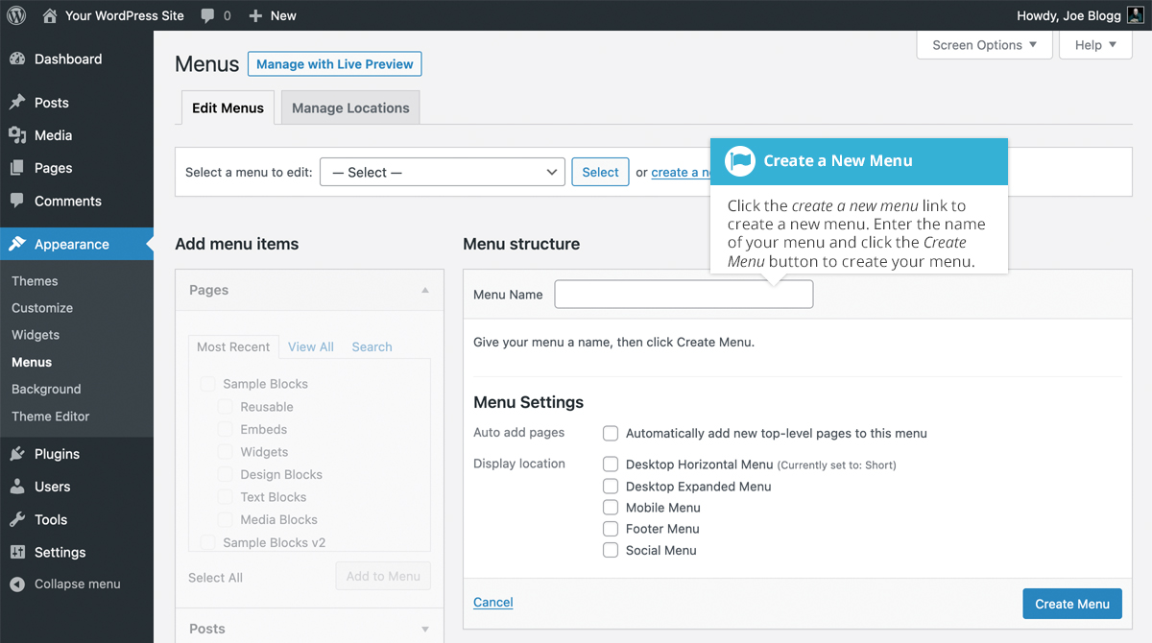The width and height of the screenshot is (1152, 643).
Task: Open Widgets submenu item
Action: point(36,335)
